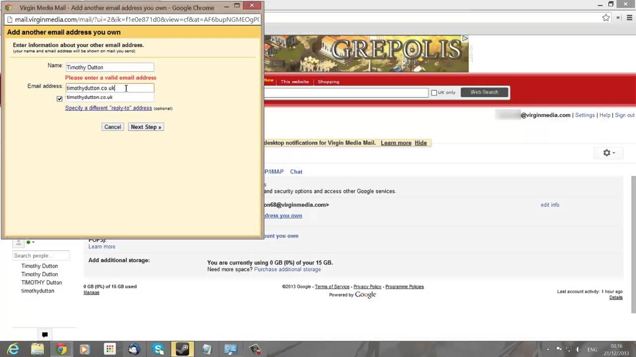636x357 pixels.
Task: Open the Help link at top right
Action: click(605, 115)
